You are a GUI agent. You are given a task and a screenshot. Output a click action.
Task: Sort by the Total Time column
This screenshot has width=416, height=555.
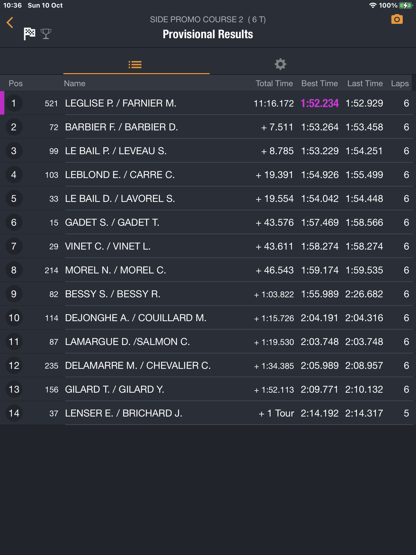click(x=274, y=83)
